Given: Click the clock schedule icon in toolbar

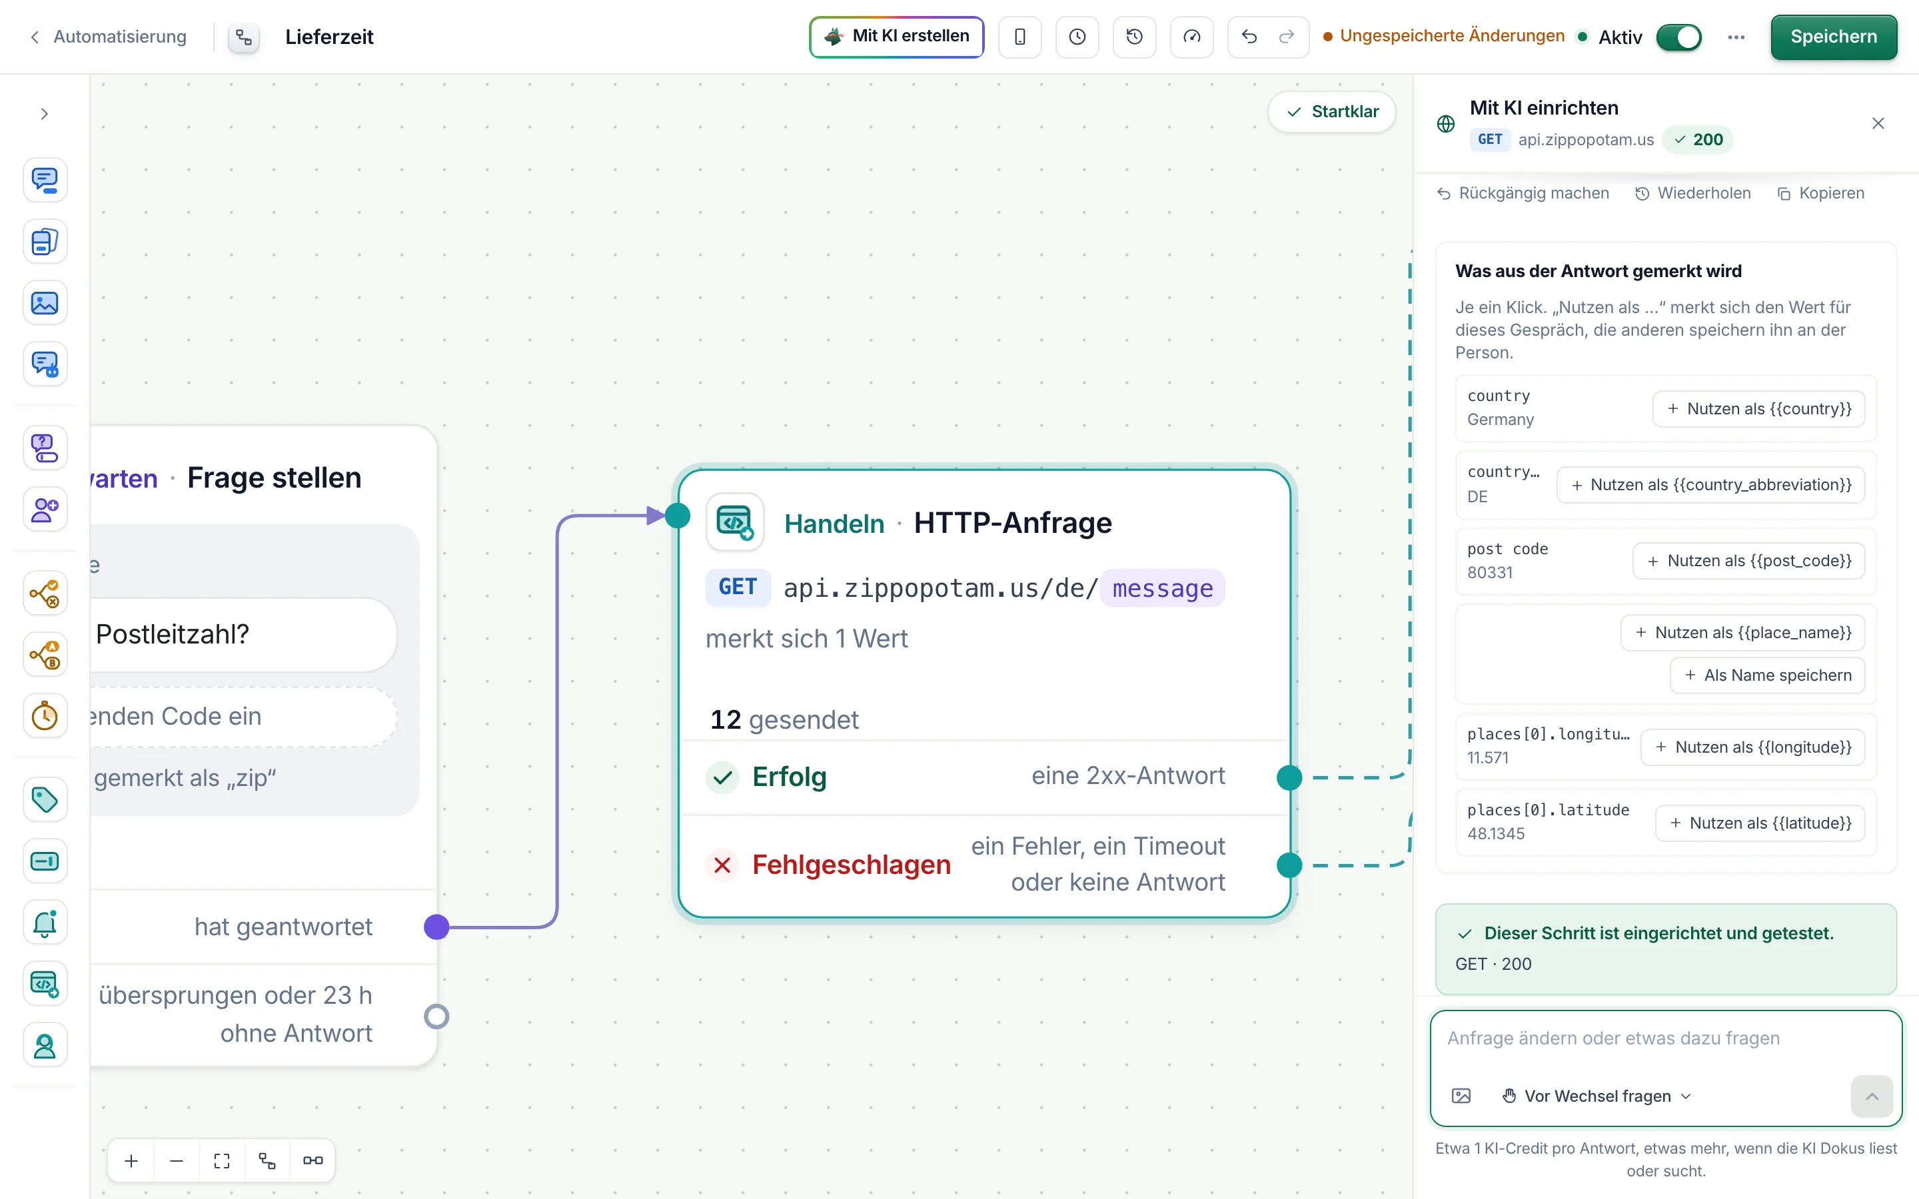Looking at the screenshot, I should click(1077, 37).
